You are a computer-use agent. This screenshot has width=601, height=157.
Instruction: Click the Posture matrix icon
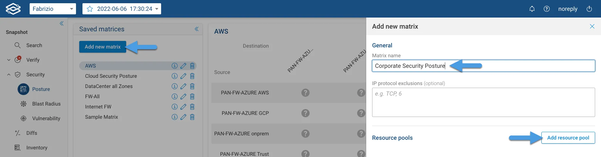click(x=23, y=89)
